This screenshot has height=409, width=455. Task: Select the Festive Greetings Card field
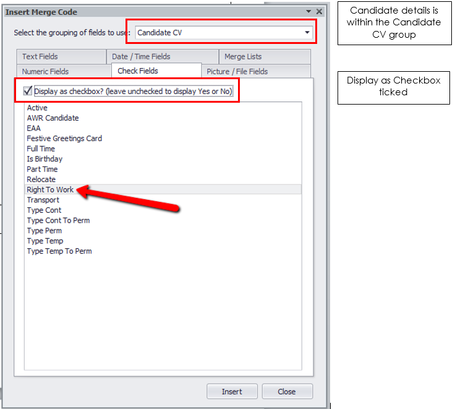(x=64, y=139)
